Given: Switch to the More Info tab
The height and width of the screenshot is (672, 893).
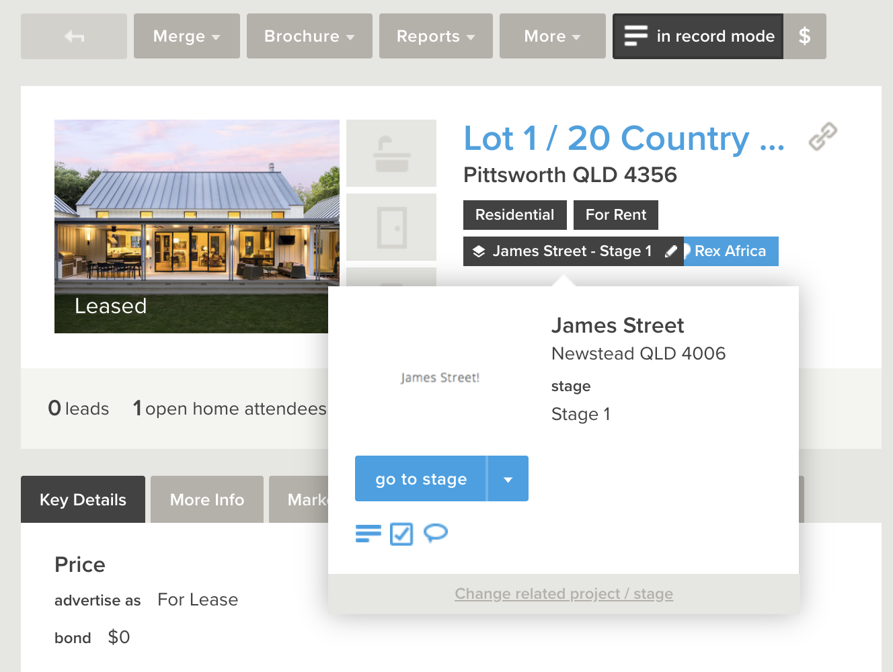Looking at the screenshot, I should (x=207, y=500).
